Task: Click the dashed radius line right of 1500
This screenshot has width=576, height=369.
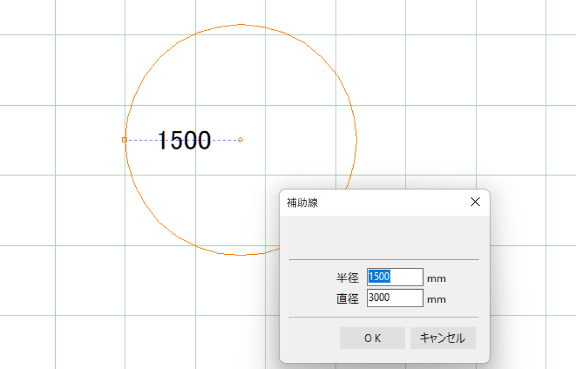Action: [x=225, y=139]
